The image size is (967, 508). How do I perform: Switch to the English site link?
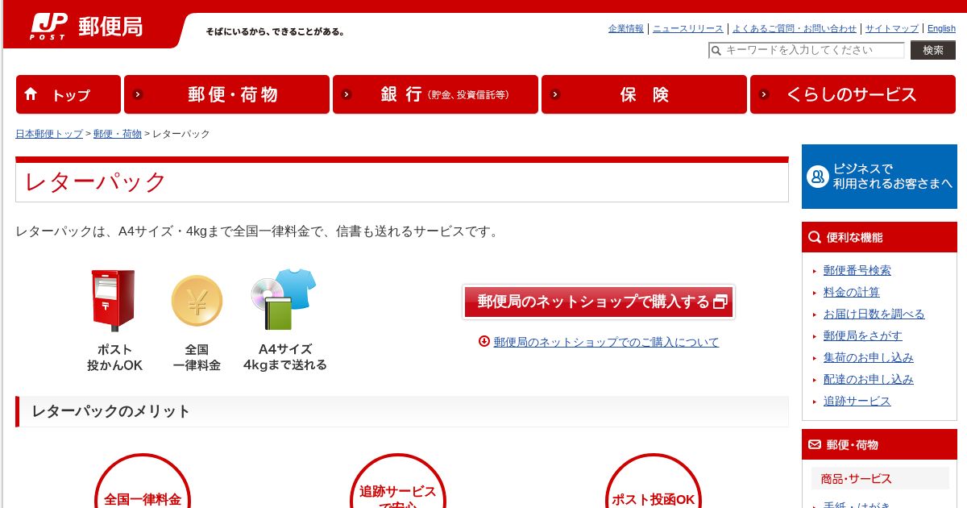pyautogui.click(x=941, y=28)
